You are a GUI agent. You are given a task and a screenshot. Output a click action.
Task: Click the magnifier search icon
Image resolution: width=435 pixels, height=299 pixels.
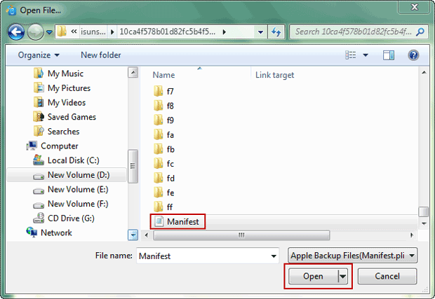tap(420, 32)
